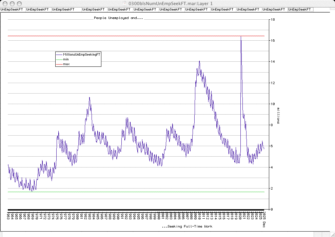Minimize the window with the yellow button
The height and width of the screenshot is (237, 335).
12,3
